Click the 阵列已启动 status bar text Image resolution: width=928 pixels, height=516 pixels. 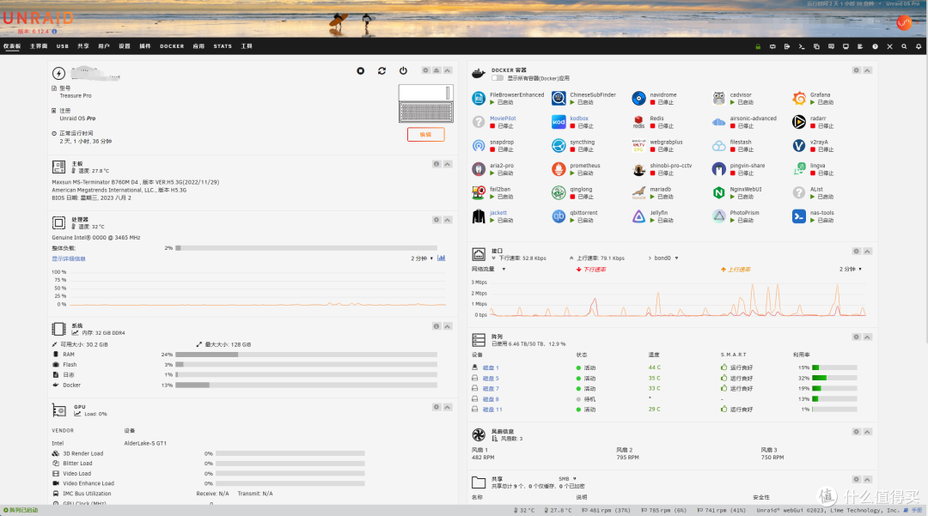coord(21,510)
